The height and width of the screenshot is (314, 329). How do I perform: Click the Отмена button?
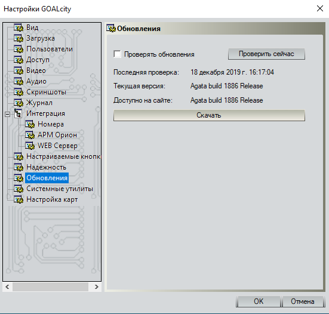[x=302, y=301]
